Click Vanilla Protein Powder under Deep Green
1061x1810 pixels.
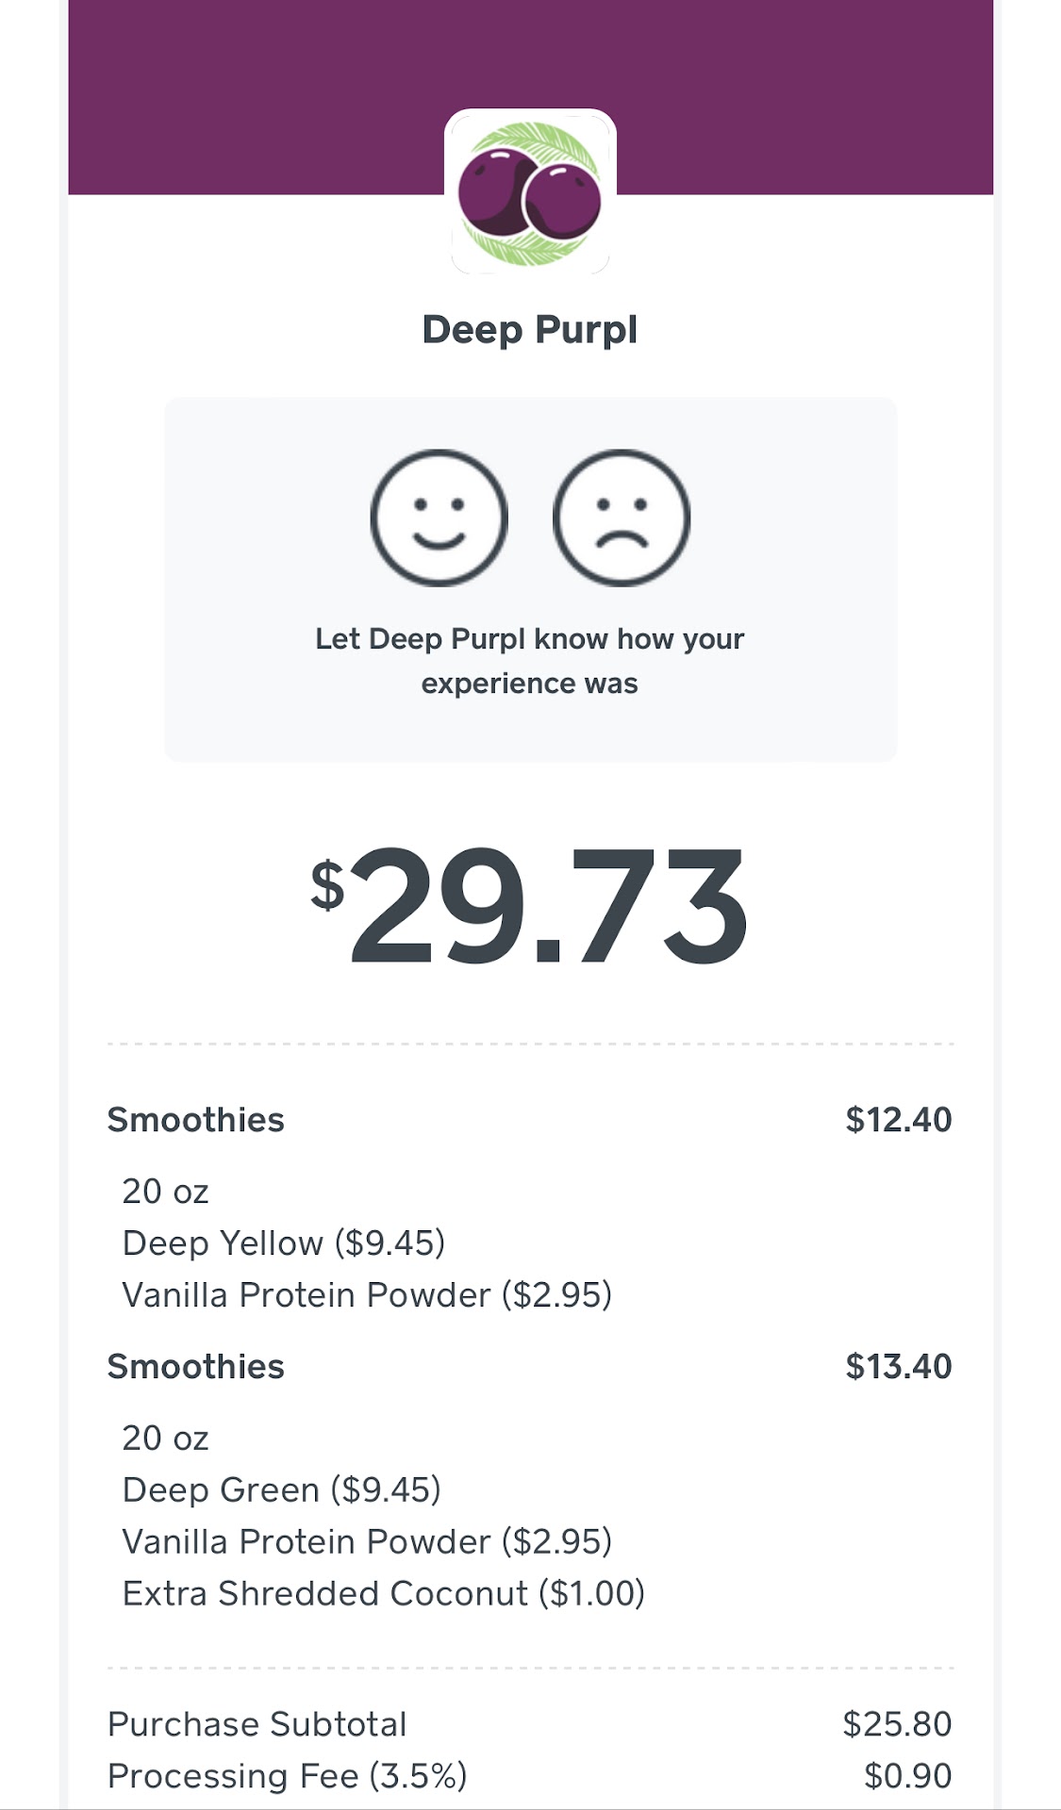point(367,1542)
